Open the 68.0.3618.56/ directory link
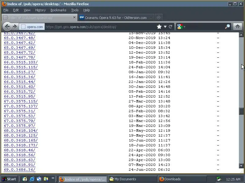The height and width of the screenshot is (183, 245). click(x=20, y=155)
